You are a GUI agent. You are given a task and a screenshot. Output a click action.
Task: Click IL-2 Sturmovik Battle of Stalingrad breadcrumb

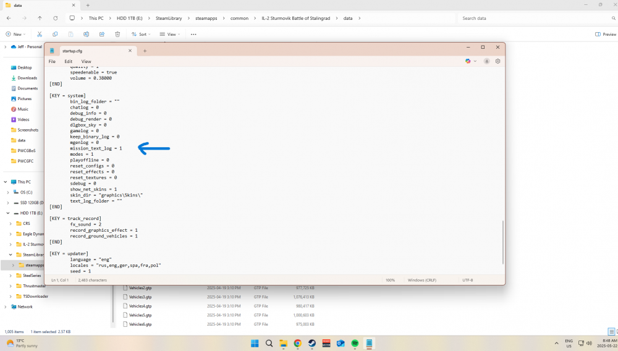[x=295, y=18]
